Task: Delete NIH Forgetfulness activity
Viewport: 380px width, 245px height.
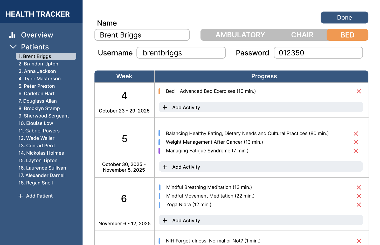Action: click(359, 241)
